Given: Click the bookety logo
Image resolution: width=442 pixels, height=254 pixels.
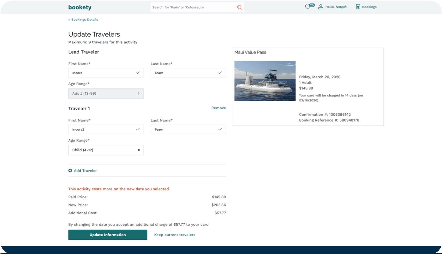Looking at the screenshot, I should pos(80,7).
